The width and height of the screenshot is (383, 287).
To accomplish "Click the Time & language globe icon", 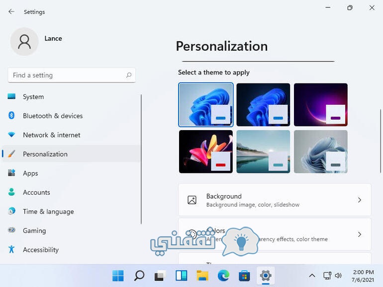I will pyautogui.click(x=11, y=211).
